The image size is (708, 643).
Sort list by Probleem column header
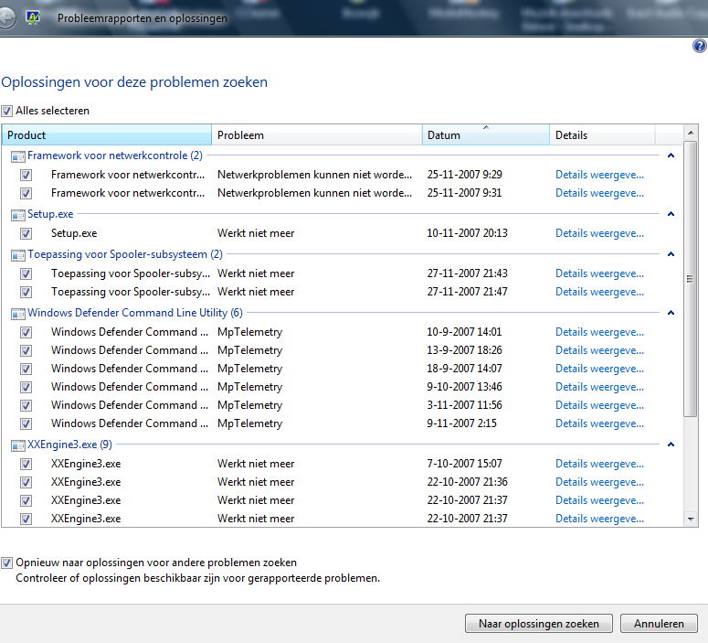(x=317, y=135)
